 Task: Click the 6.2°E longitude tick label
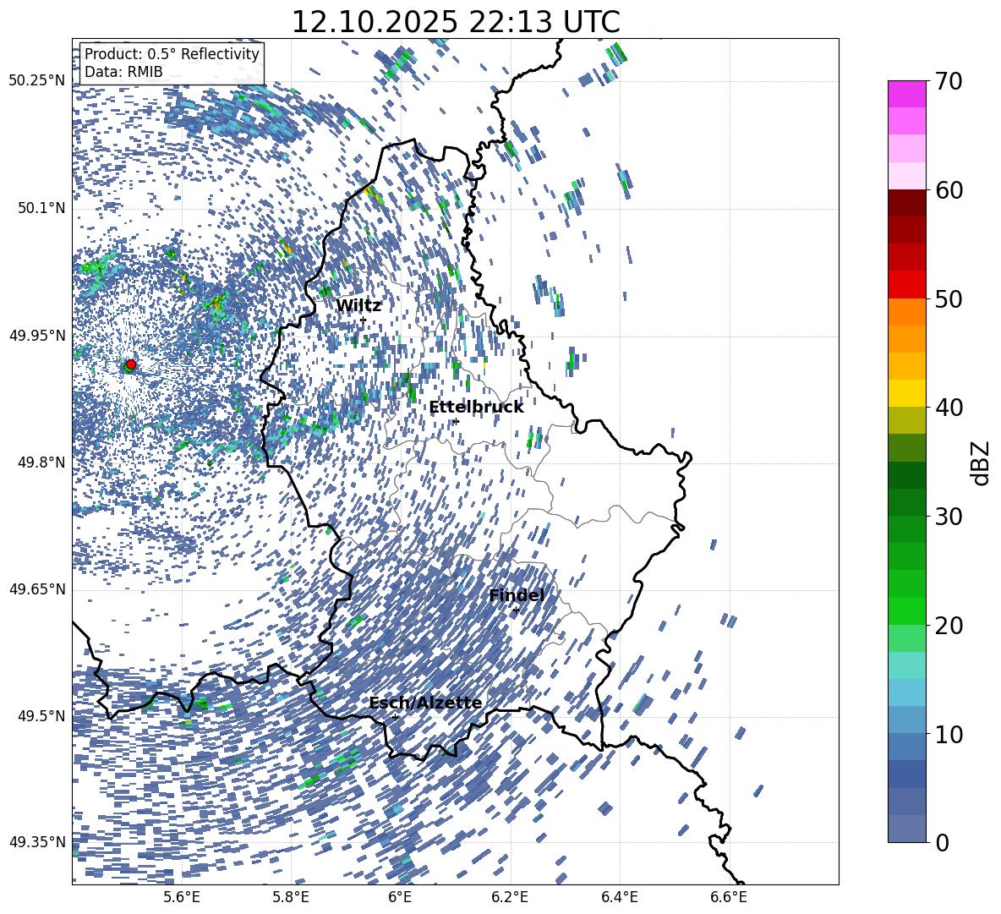tap(510, 897)
